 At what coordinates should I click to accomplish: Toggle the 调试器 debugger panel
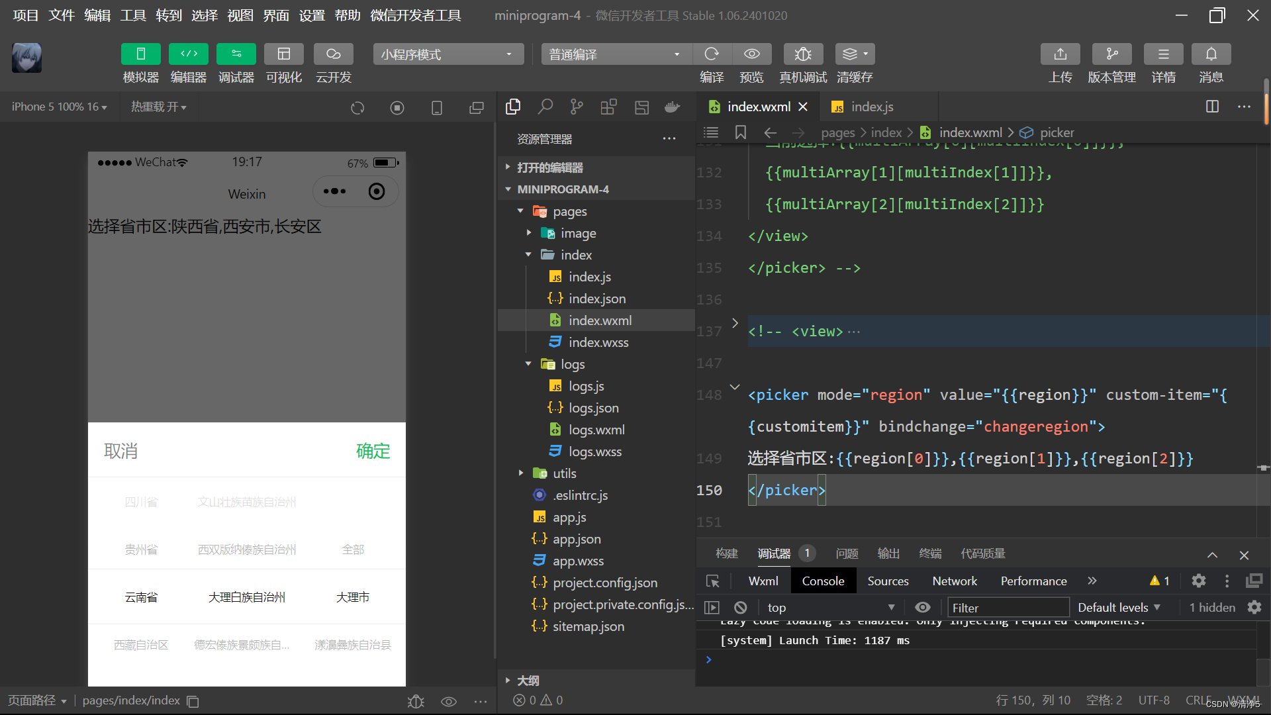[x=236, y=54]
